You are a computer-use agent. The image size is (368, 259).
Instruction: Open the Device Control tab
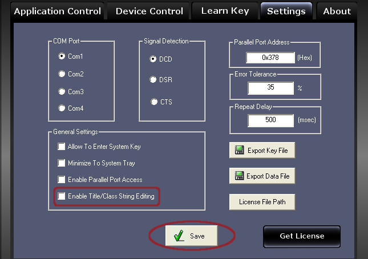coord(149,11)
